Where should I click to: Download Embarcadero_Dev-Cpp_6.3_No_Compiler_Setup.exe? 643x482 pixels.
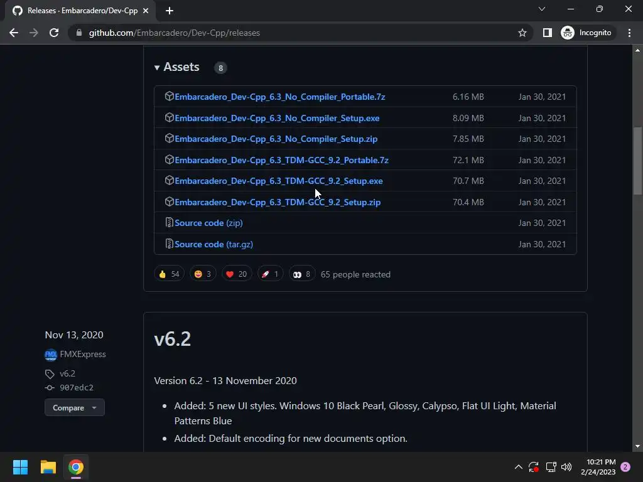277,118
